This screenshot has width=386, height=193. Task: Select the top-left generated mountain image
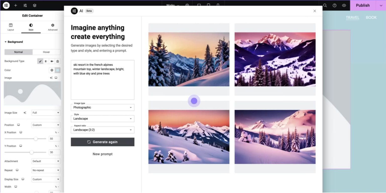189,59
